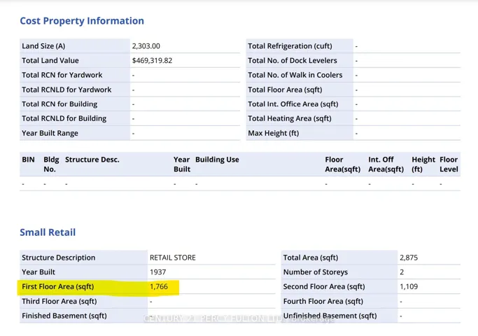Select the 'Year Built' column header

point(182,164)
